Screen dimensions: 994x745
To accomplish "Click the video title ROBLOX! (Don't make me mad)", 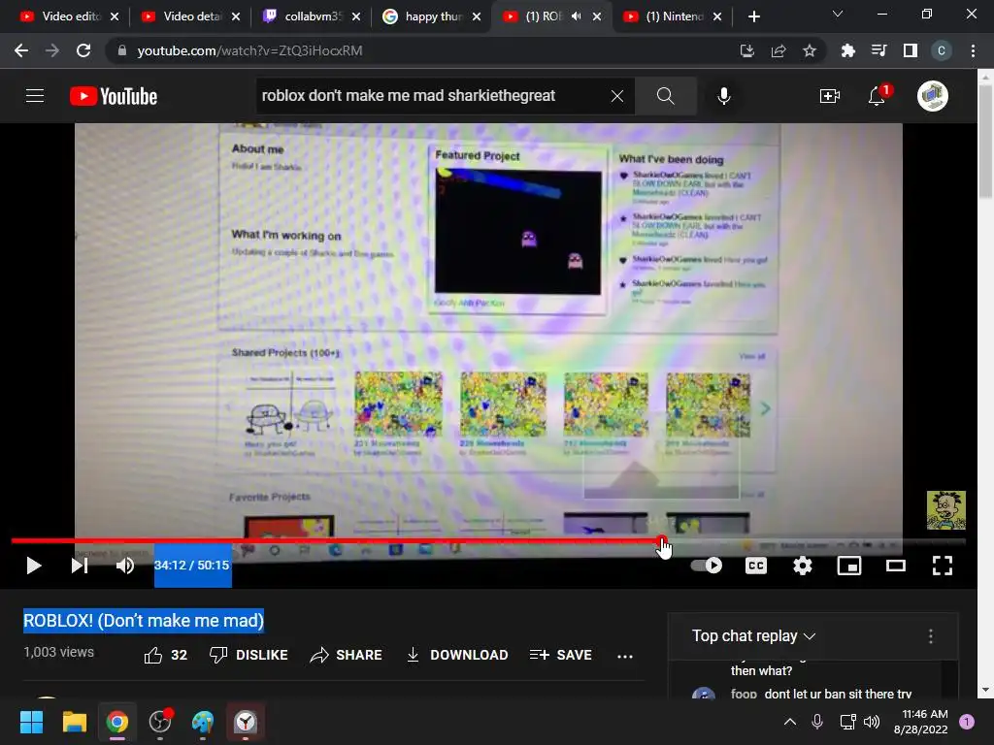I will coord(144,620).
